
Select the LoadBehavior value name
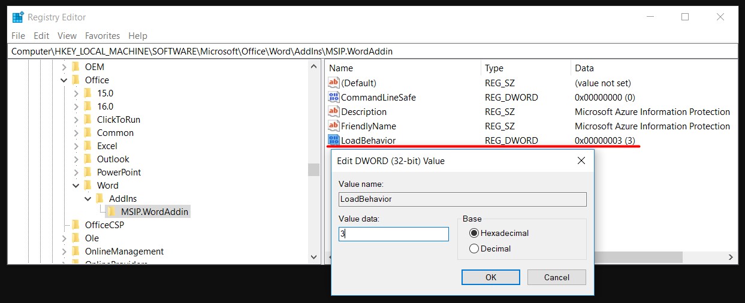click(368, 141)
